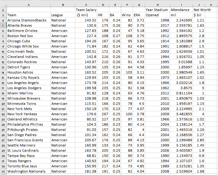
Task: Select the 'Cleveland Indians' cell
Action: click(x=29, y=57)
